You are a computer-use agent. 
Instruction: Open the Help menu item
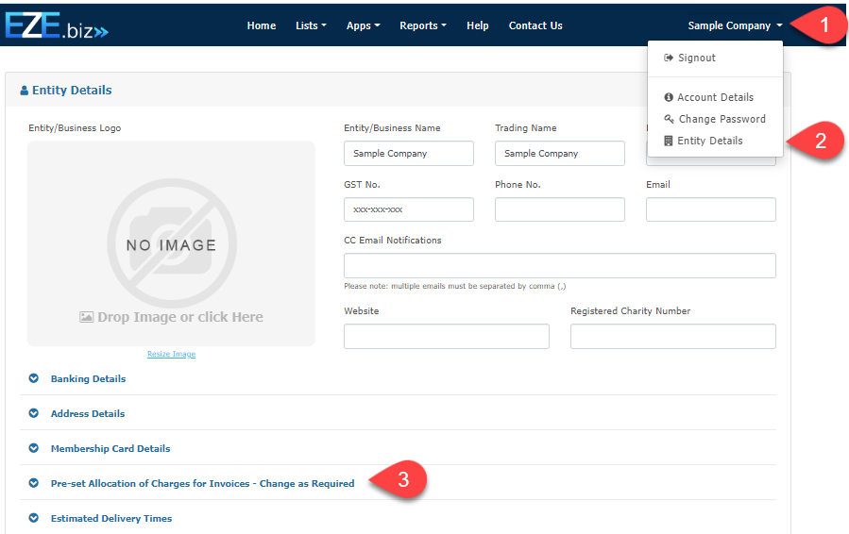click(477, 25)
